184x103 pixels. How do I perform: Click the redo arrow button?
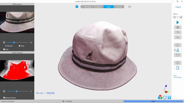[x=178, y=37]
